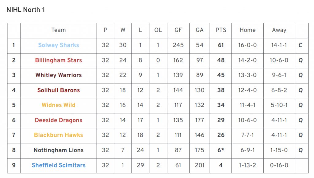
Task: Select the Solihull Barons team link
Action: [x=59, y=90]
